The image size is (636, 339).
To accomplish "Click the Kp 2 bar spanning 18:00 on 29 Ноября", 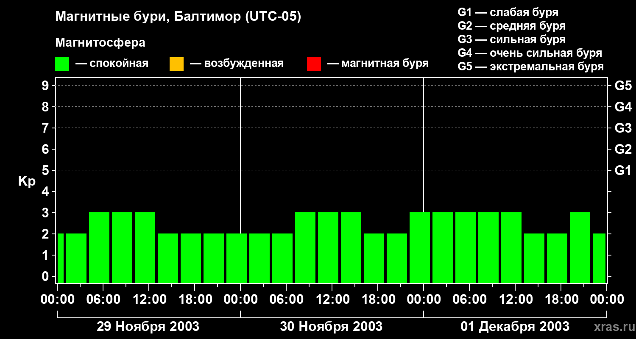I will pos(191,258).
